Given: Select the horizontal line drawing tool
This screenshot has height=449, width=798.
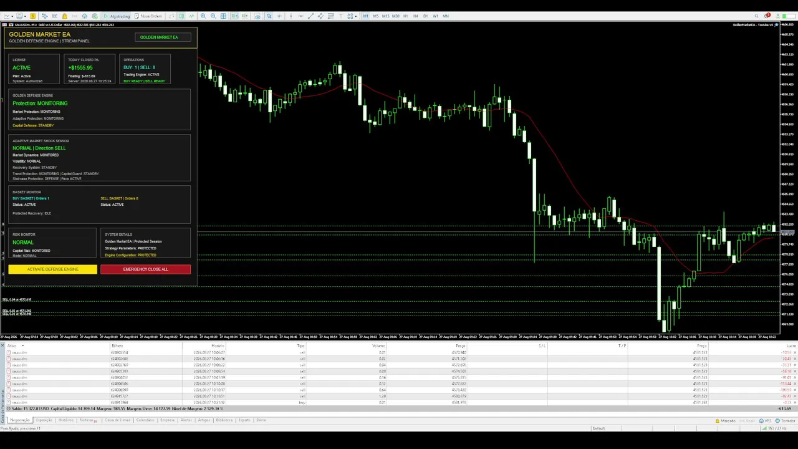Looking at the screenshot, I should pos(300,16).
